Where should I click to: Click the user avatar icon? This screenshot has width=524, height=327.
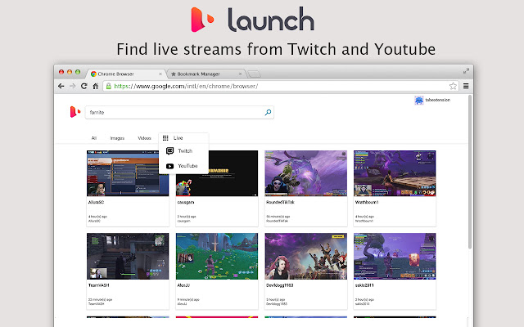tap(418, 100)
